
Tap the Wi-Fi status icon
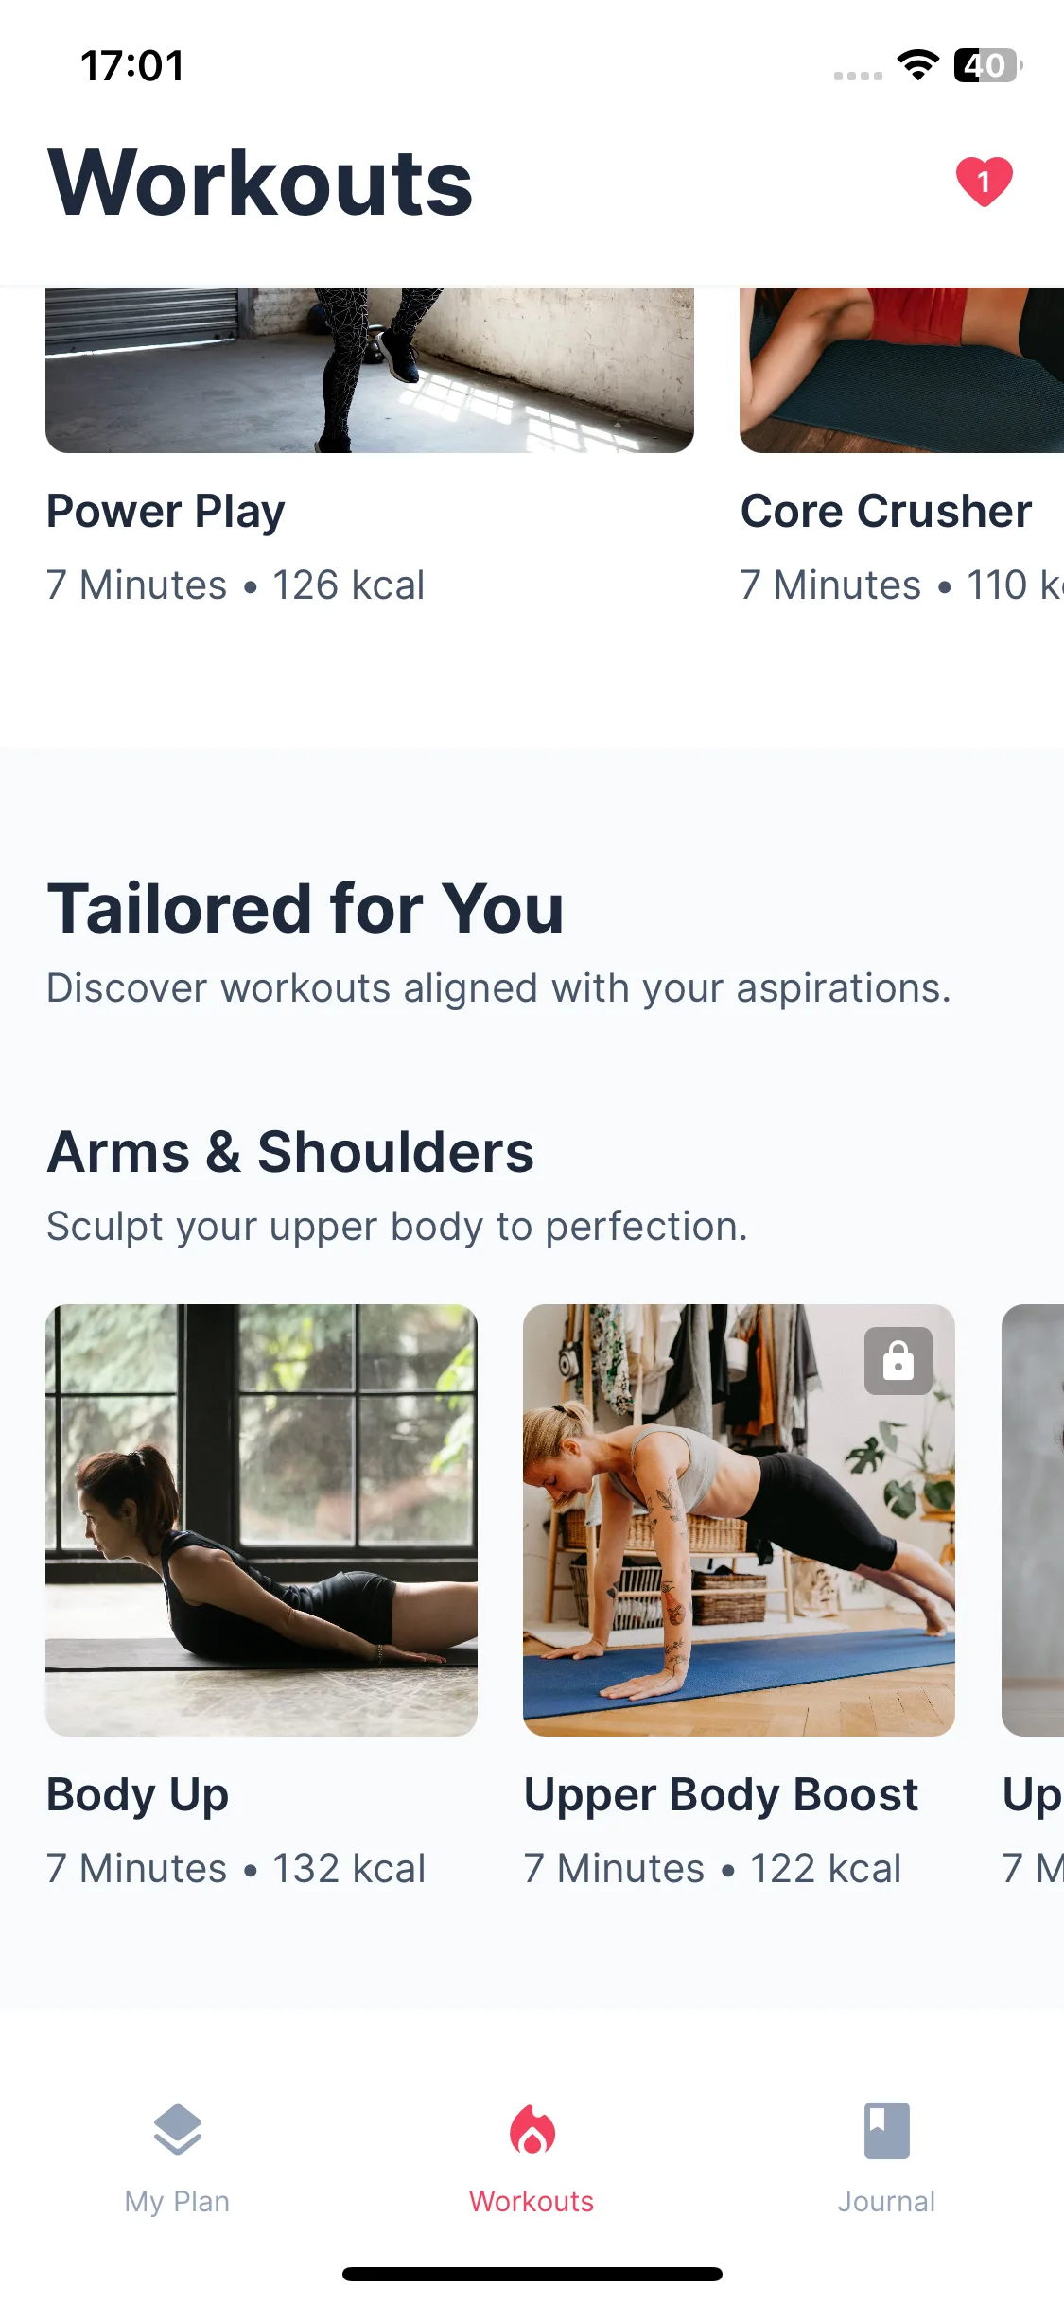(x=917, y=65)
